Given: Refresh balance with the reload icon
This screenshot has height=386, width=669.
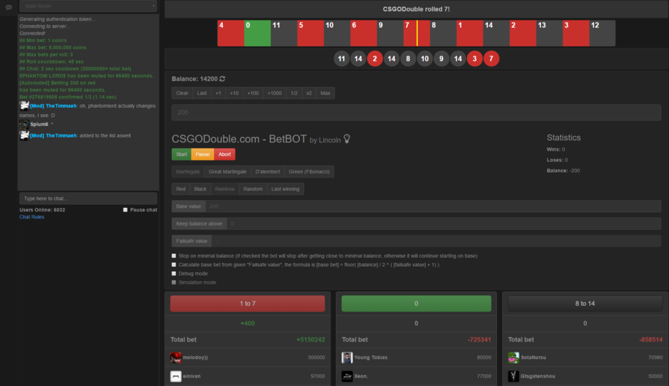Looking at the screenshot, I should click(x=223, y=79).
